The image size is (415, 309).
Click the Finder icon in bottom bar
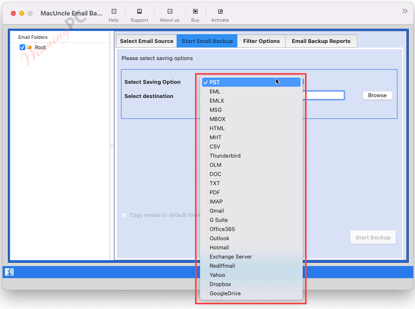(x=9, y=272)
